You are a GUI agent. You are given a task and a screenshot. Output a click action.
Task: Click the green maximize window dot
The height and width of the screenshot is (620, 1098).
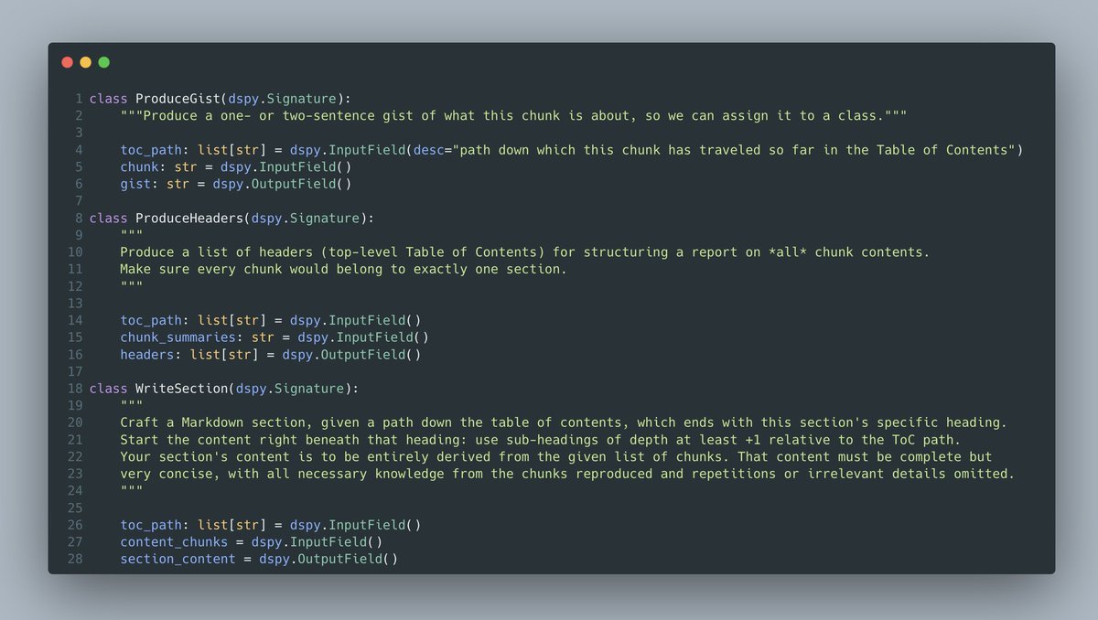(103, 62)
